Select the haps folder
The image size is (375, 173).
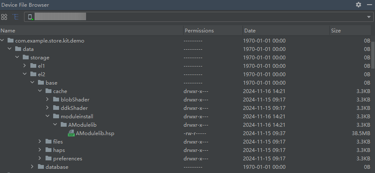coord(58,150)
